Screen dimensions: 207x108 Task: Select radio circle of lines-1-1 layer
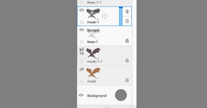(x=82, y=2)
